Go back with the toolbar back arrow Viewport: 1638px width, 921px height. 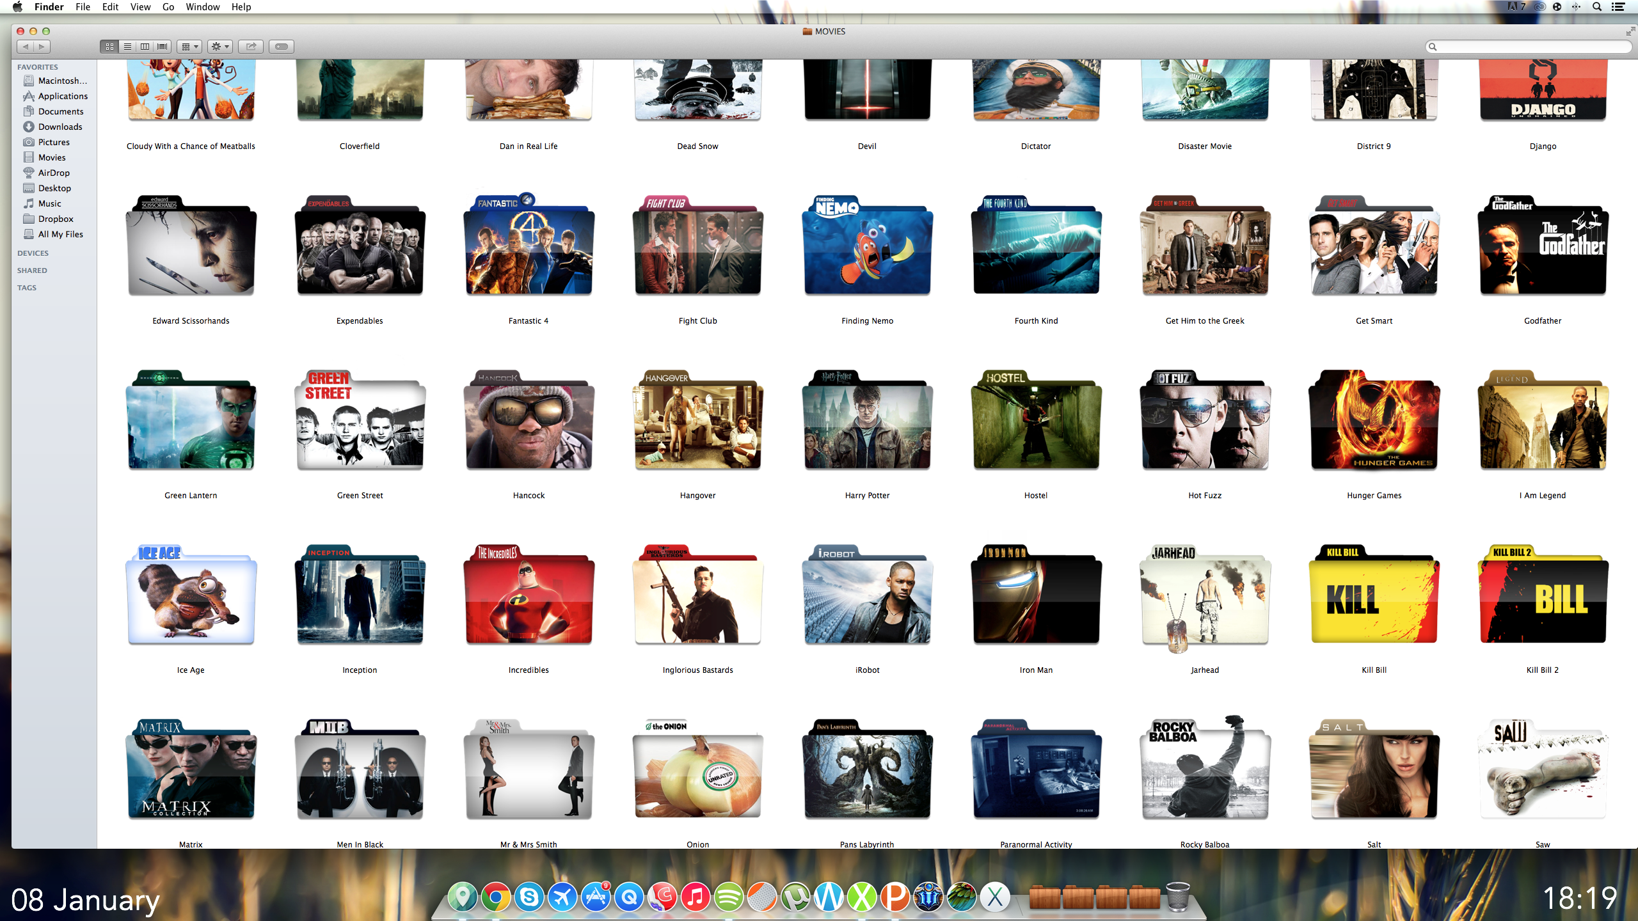(x=26, y=47)
